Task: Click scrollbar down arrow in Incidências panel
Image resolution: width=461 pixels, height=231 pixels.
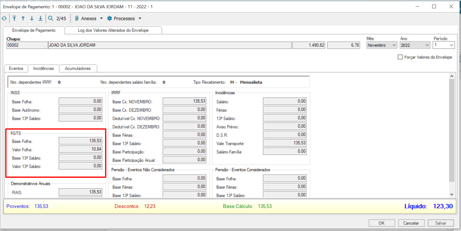Action: [x=452, y=195]
